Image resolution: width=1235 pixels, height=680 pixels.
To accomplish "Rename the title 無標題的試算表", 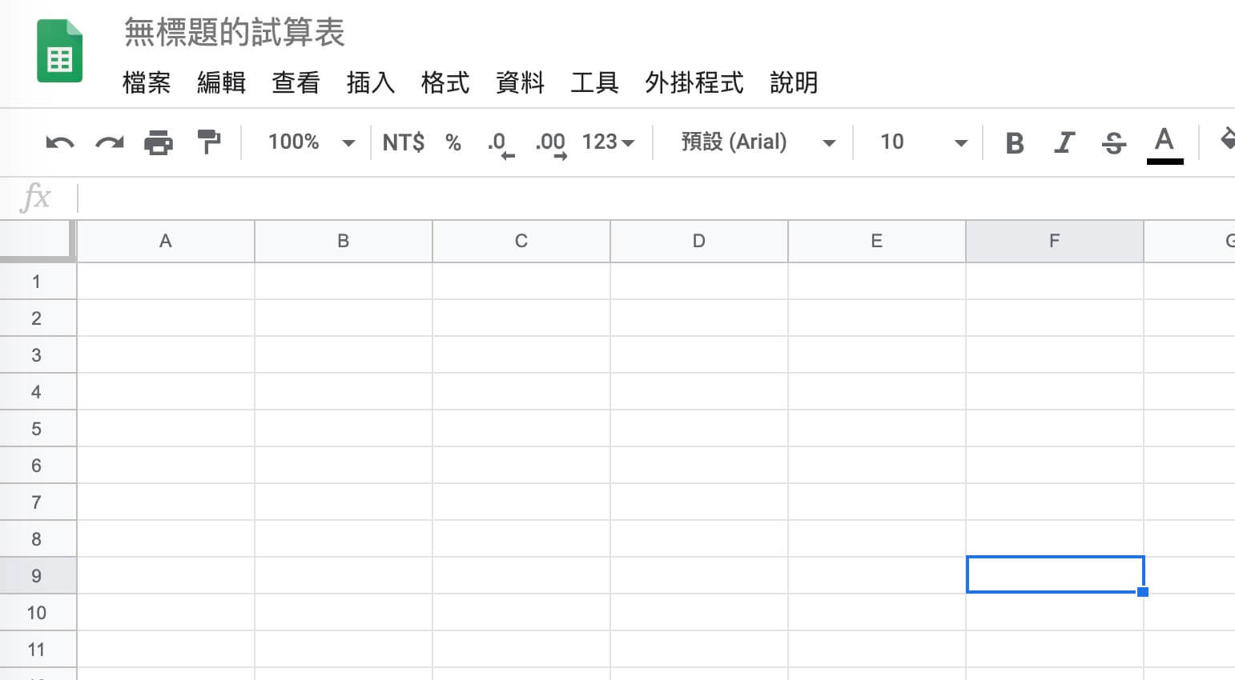I will pyautogui.click(x=235, y=33).
